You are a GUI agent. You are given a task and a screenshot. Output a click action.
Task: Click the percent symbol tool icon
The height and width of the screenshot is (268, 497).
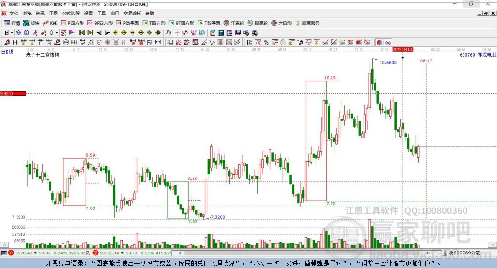[x=266, y=43]
